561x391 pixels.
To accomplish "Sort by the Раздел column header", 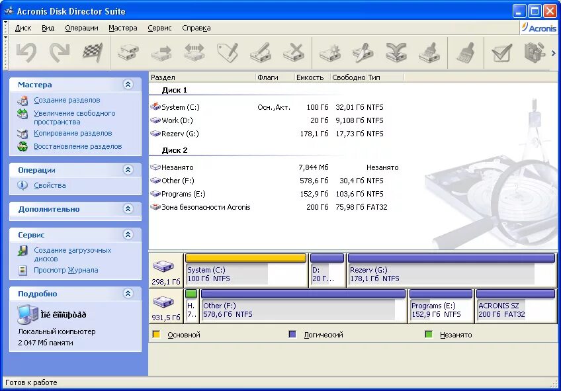I will pos(202,77).
